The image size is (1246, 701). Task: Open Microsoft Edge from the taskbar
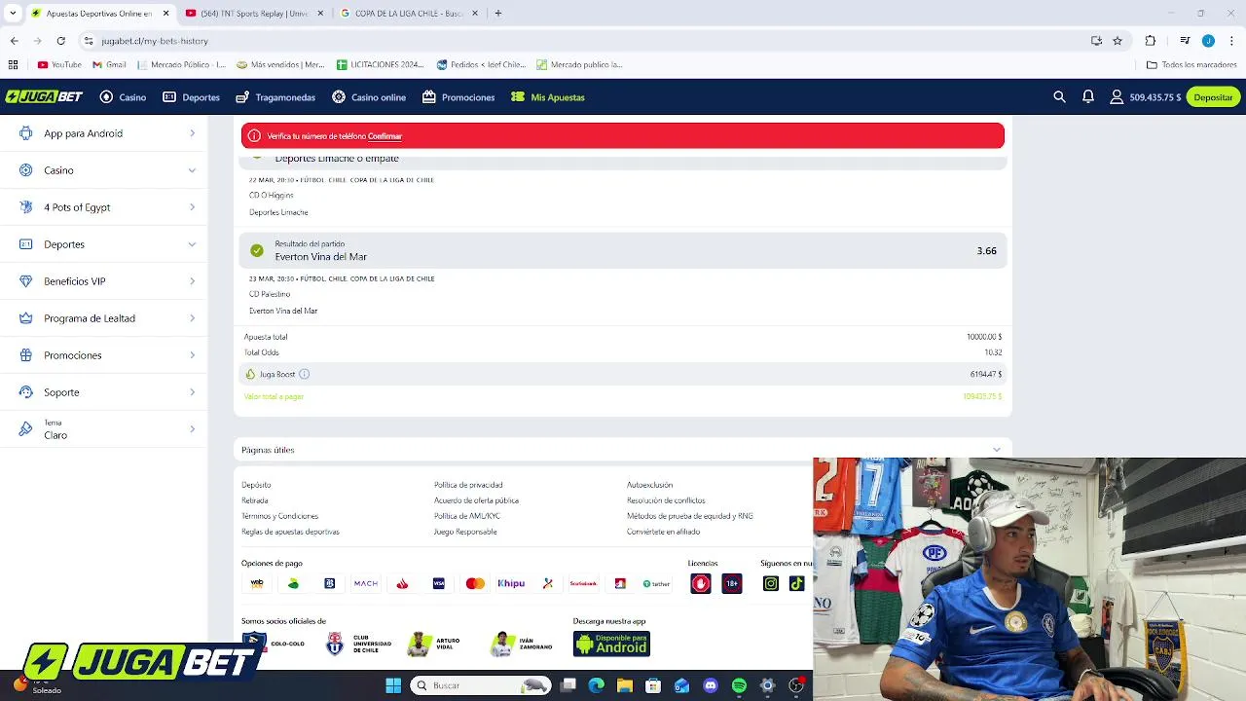pyautogui.click(x=597, y=685)
